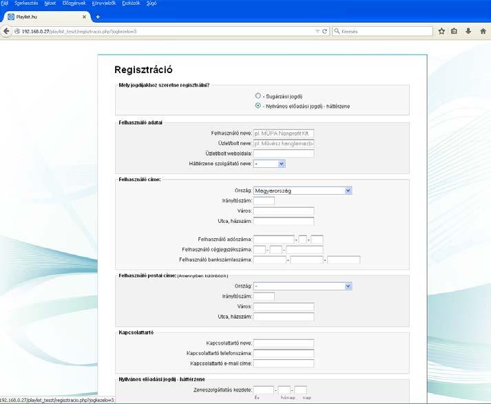
Task: Open the Háttérzene szolgáltató neve dropdown
Action: click(269, 164)
